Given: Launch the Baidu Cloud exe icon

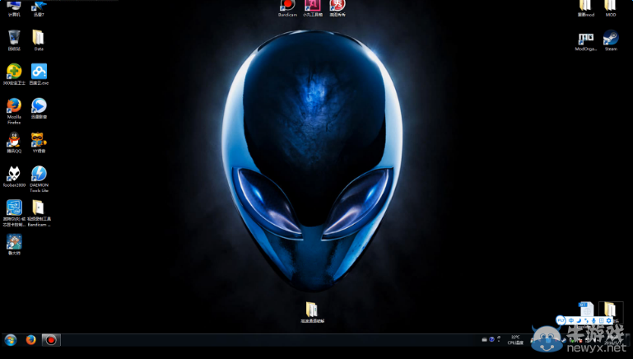Looking at the screenshot, I should [x=39, y=74].
